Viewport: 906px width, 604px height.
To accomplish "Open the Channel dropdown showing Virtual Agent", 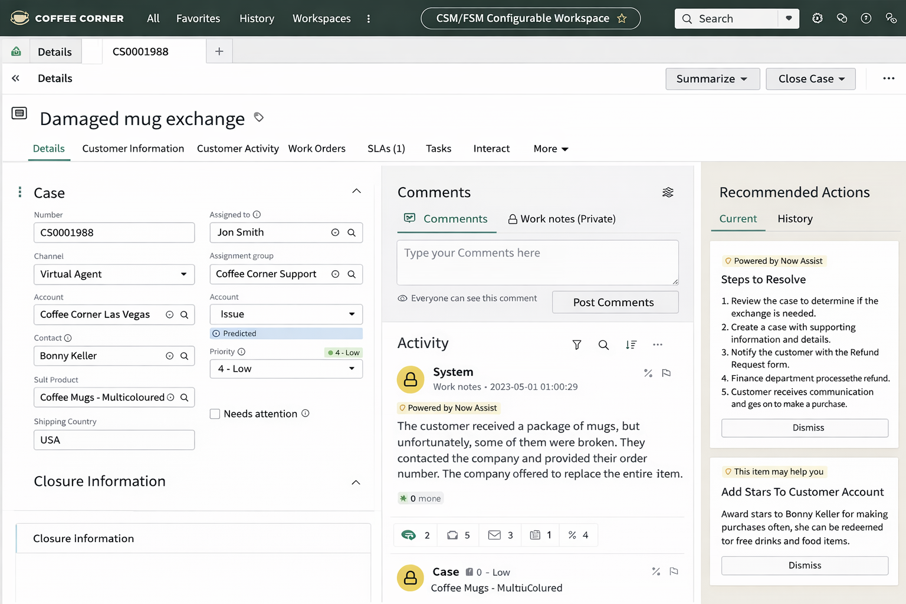I will click(x=182, y=274).
